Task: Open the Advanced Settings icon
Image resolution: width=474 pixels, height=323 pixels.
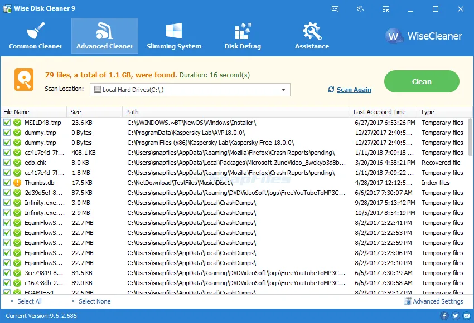Action: [408, 301]
